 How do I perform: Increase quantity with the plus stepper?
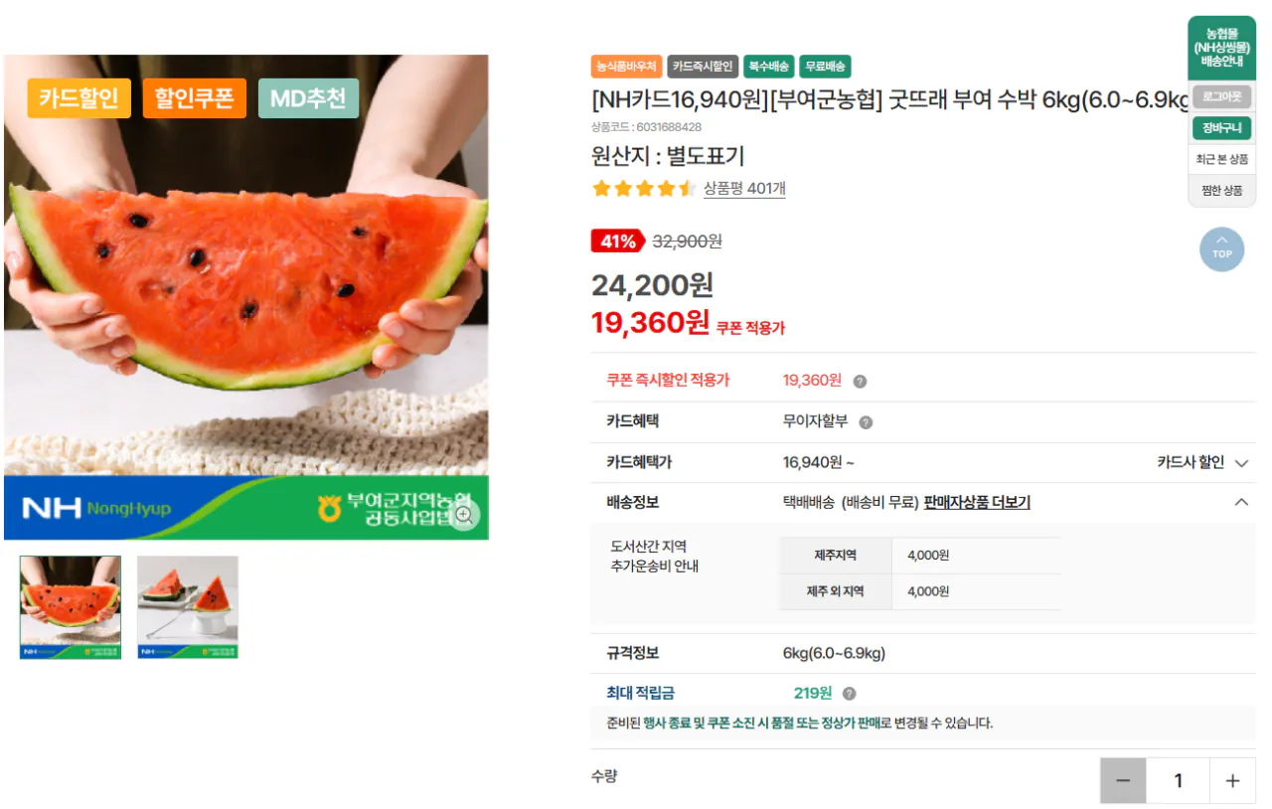pyautogui.click(x=1231, y=780)
